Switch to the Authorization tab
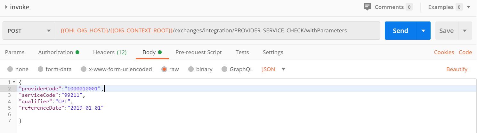The height and width of the screenshot is (133, 477). pyautogui.click(x=59, y=52)
